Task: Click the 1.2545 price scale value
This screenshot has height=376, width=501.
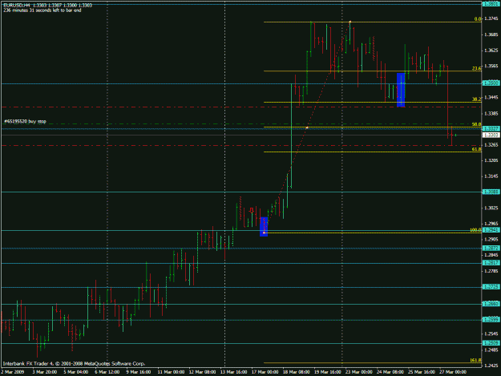Action: (491, 334)
